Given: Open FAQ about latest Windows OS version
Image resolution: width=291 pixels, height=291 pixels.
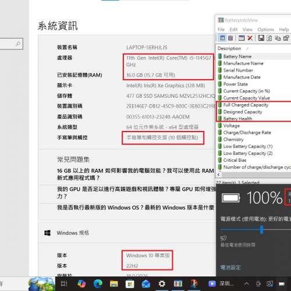Looking at the screenshot, I should tap(136, 207).
